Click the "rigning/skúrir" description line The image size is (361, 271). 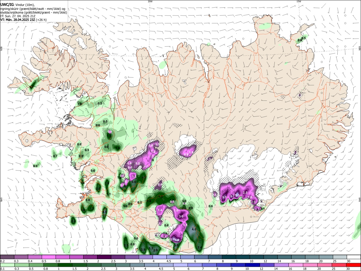33,9
